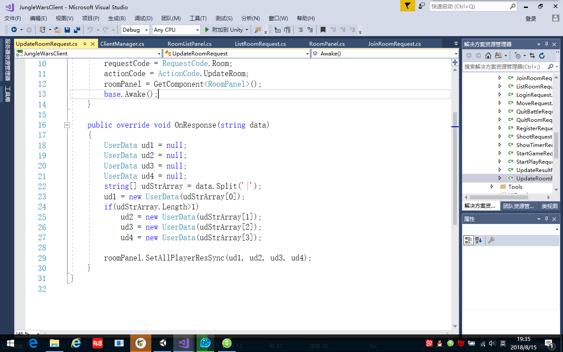Open the Debug configuration dropdown

tap(146, 30)
